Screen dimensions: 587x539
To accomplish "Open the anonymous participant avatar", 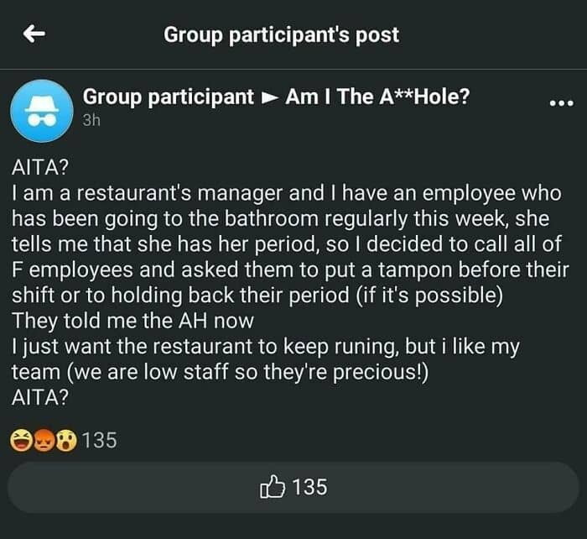I will pos(39,109).
